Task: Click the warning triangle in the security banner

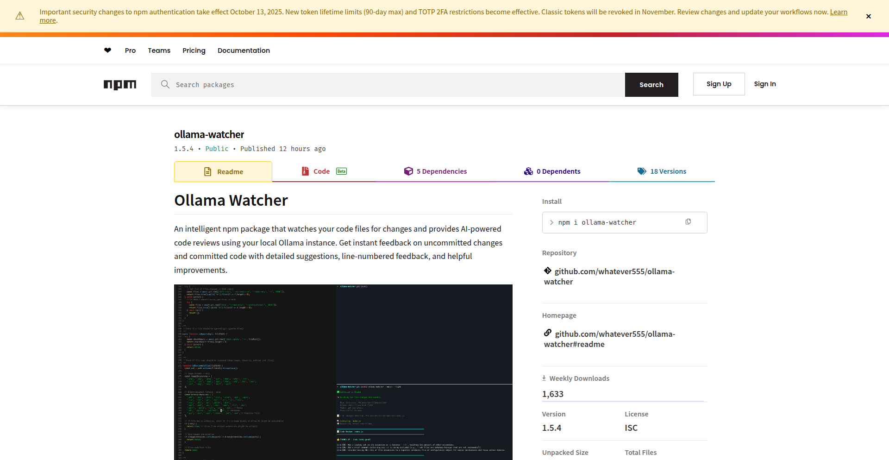Action: click(19, 16)
